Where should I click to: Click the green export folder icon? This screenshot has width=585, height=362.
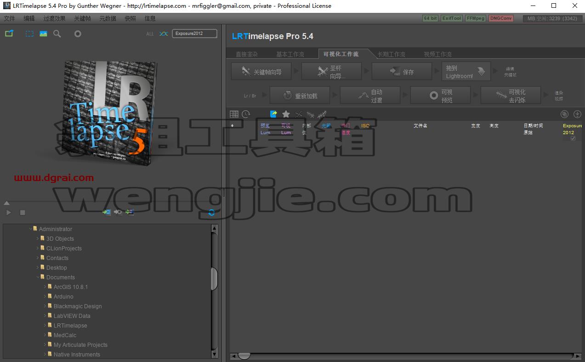[x=9, y=34]
